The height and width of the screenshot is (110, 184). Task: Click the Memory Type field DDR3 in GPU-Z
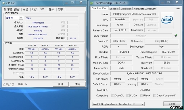121,63
